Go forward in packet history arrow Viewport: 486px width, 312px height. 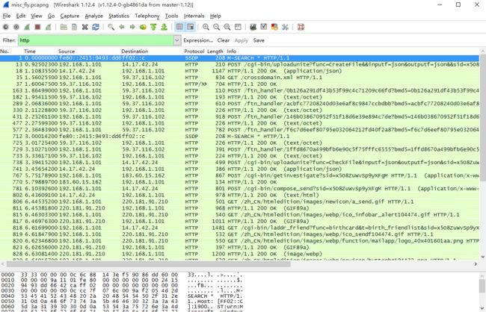(x=132, y=27)
